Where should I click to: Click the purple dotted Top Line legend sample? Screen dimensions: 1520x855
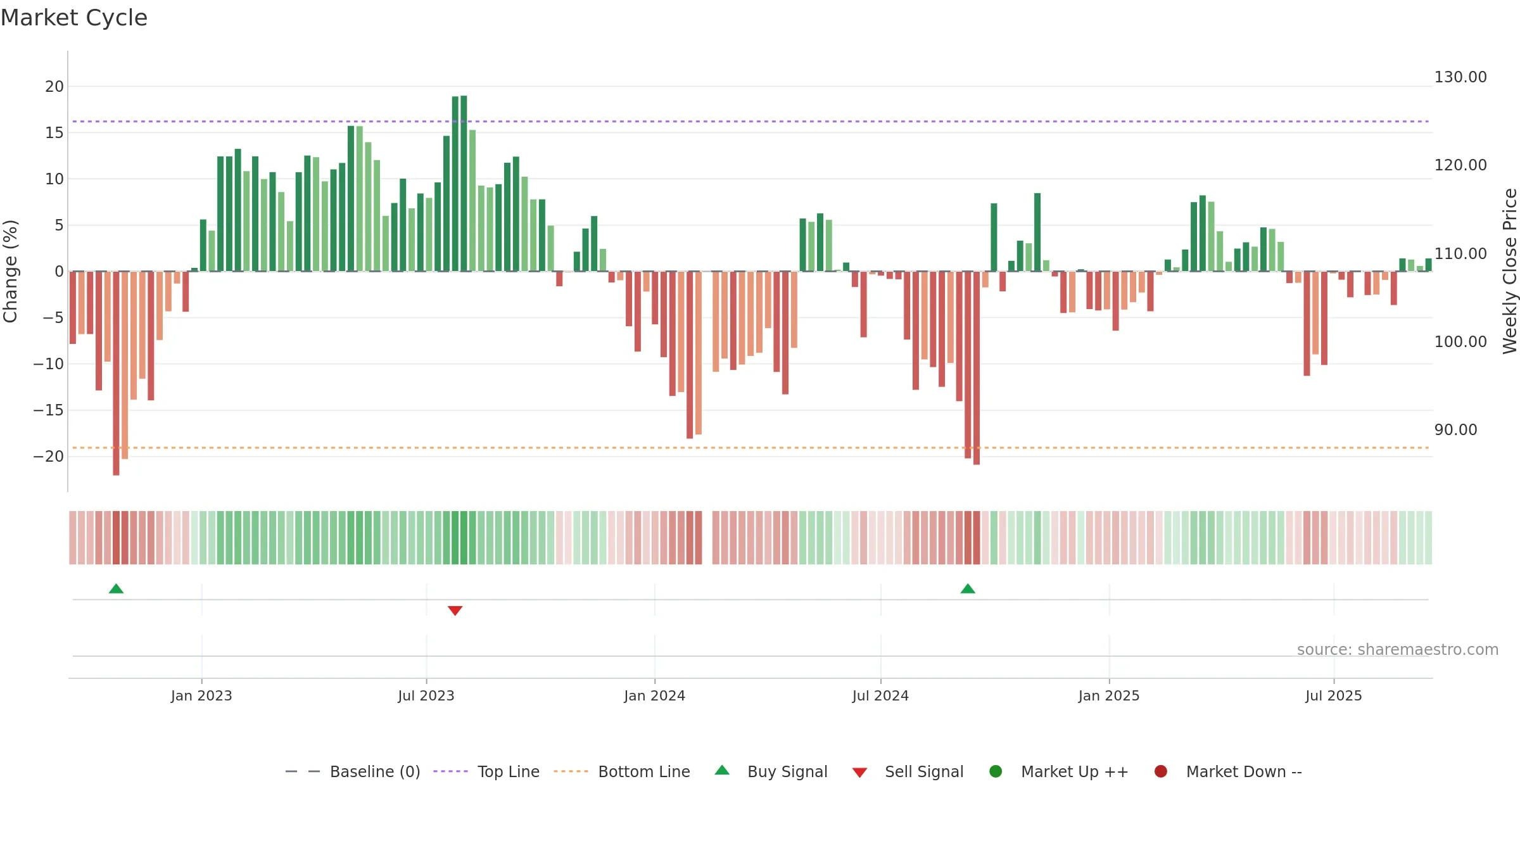(x=450, y=771)
